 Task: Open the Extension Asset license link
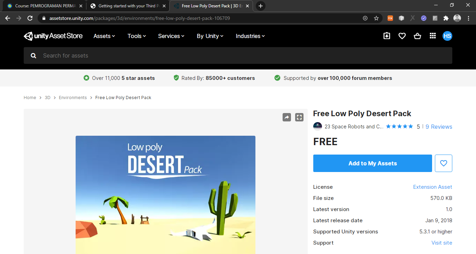[432, 187]
